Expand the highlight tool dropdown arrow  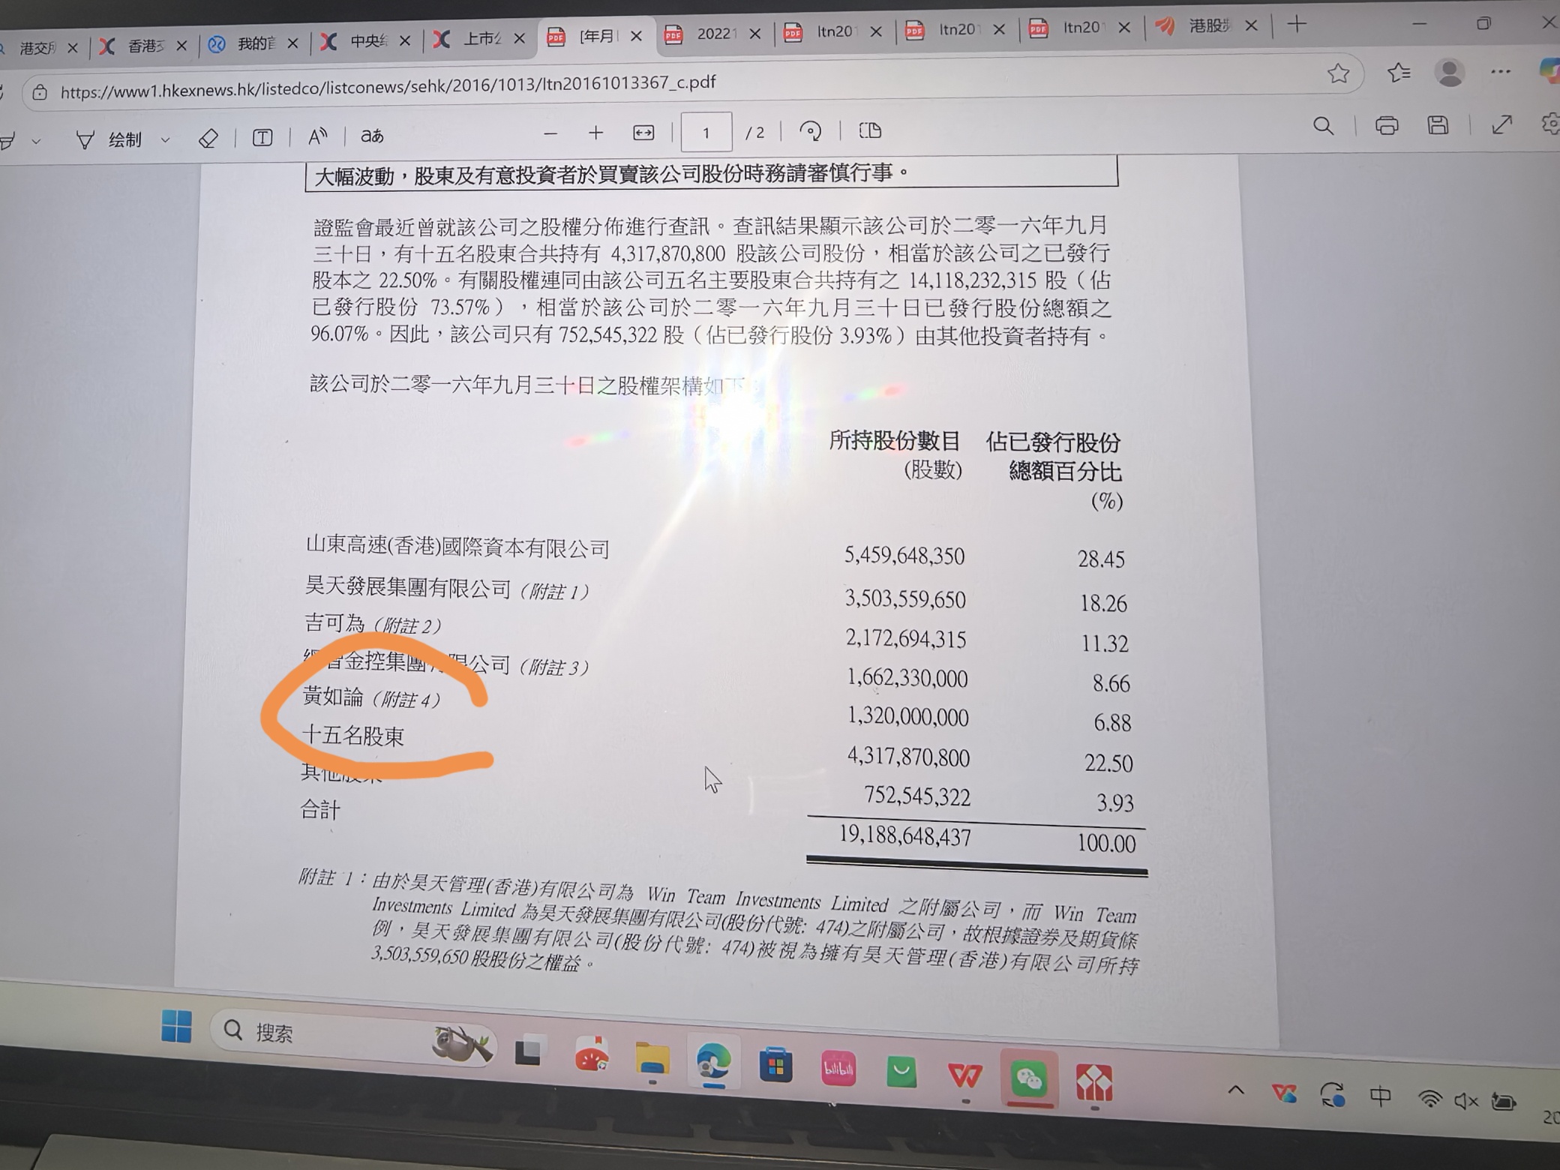(36, 141)
